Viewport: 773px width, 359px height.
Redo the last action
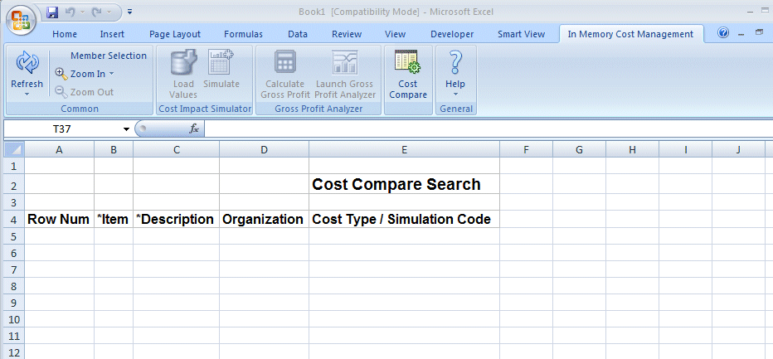(x=98, y=12)
